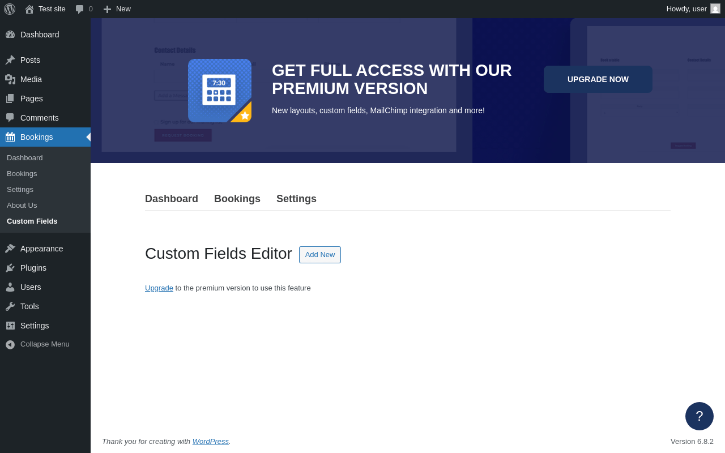The image size is (725, 453).
Task: Follow the Upgrade link
Action: coord(159,288)
